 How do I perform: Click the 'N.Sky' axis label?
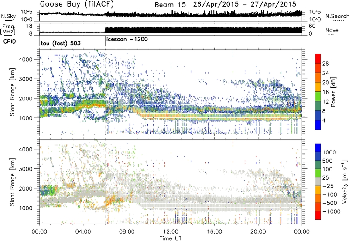[8, 16]
